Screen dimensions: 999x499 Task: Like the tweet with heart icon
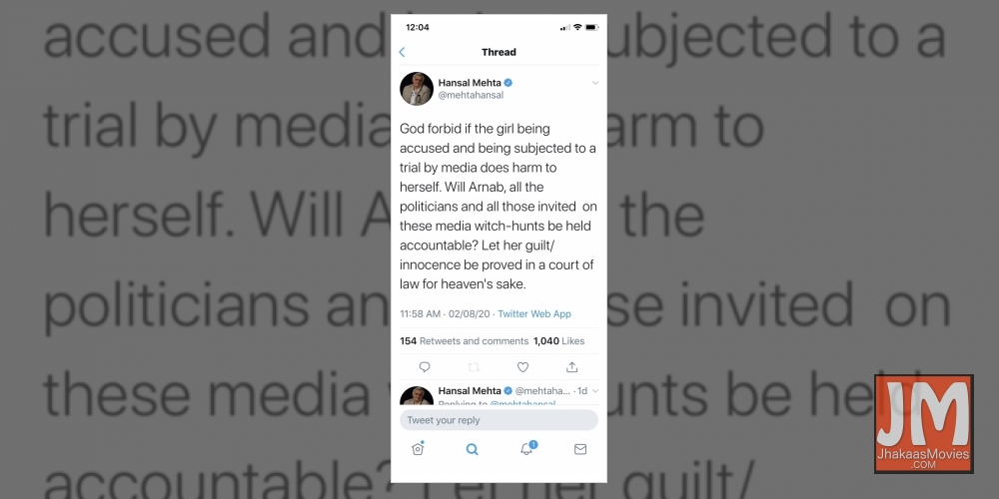(x=522, y=367)
